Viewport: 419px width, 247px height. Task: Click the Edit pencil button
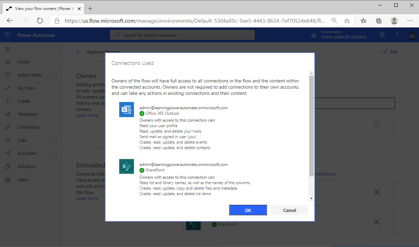click(390, 52)
